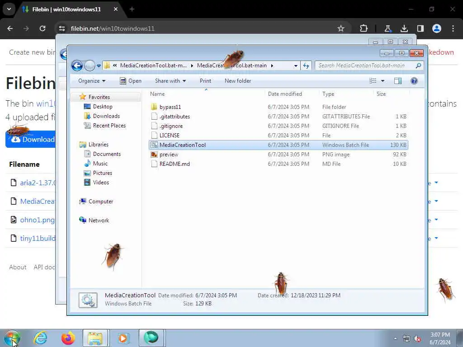Open Windows Media Player taskbar icon

coord(123,338)
